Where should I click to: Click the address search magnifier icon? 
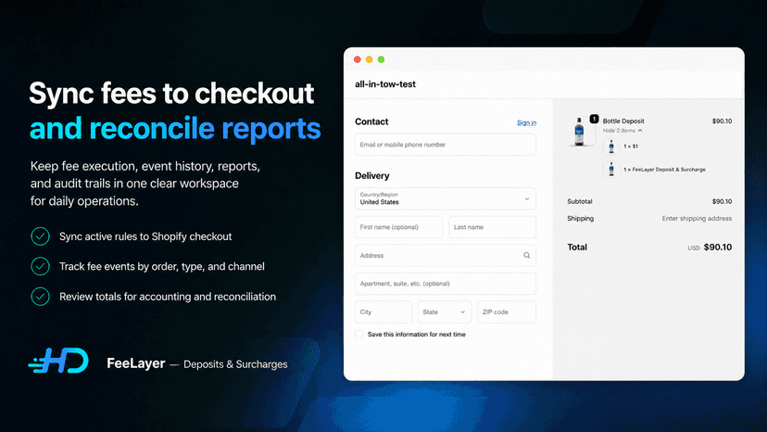tap(526, 255)
